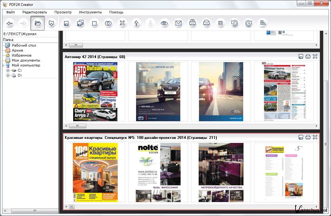Save the Автомир 42 2014 document
This screenshot has width=331, height=216.
pos(301,57)
